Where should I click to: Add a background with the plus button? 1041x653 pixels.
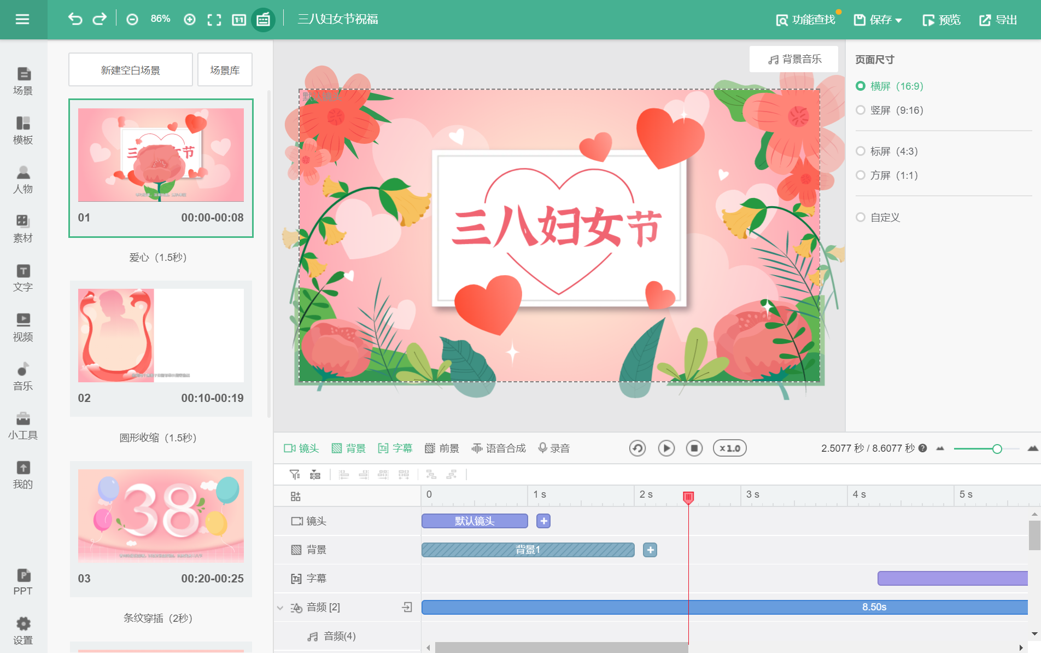650,550
